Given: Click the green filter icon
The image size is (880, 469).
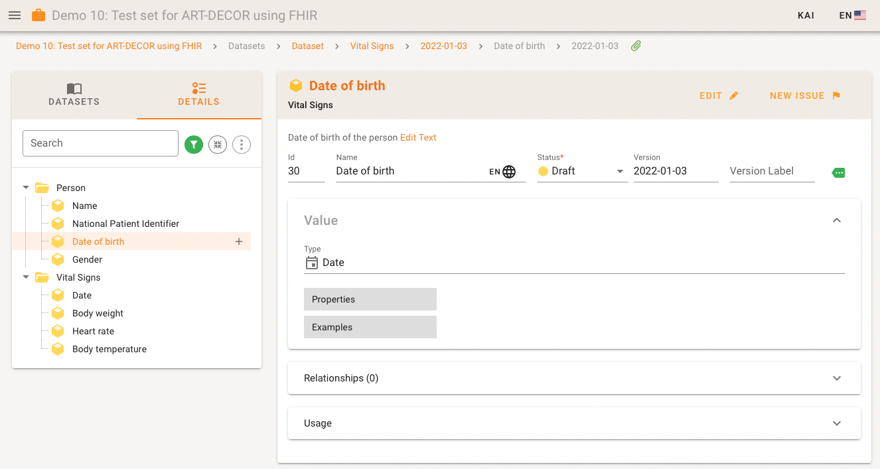Looking at the screenshot, I should (x=193, y=144).
